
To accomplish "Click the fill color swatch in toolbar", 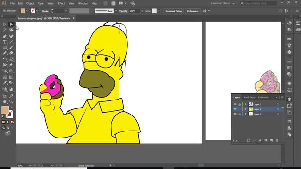I will tap(5, 110).
